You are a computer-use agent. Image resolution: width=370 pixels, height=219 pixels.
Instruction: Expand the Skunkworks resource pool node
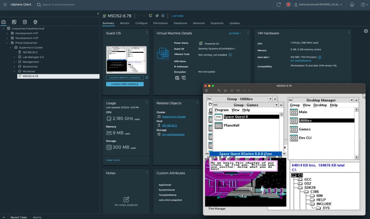(x=14, y=67)
